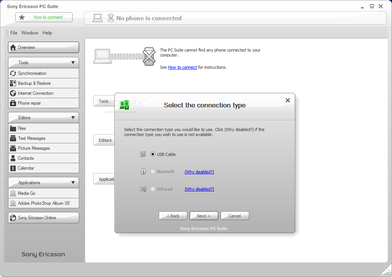Select the Bluetooth radio button
This screenshot has height=277, width=392.
click(153, 172)
